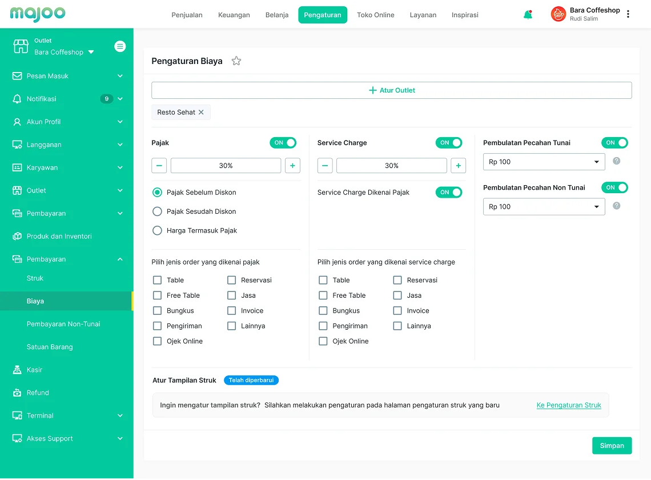The image size is (651, 480).
Task: Disable Service Charge Dikenai Pajak switch
Action: [x=449, y=193]
